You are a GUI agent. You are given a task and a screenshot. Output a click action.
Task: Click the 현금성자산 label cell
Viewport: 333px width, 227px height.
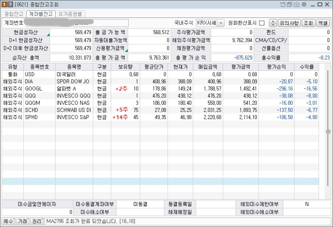pyautogui.click(x=26, y=32)
